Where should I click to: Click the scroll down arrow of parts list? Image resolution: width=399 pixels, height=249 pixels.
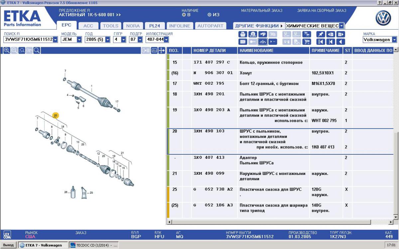[396, 217]
